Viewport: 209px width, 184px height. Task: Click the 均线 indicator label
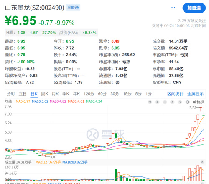pos(8,101)
